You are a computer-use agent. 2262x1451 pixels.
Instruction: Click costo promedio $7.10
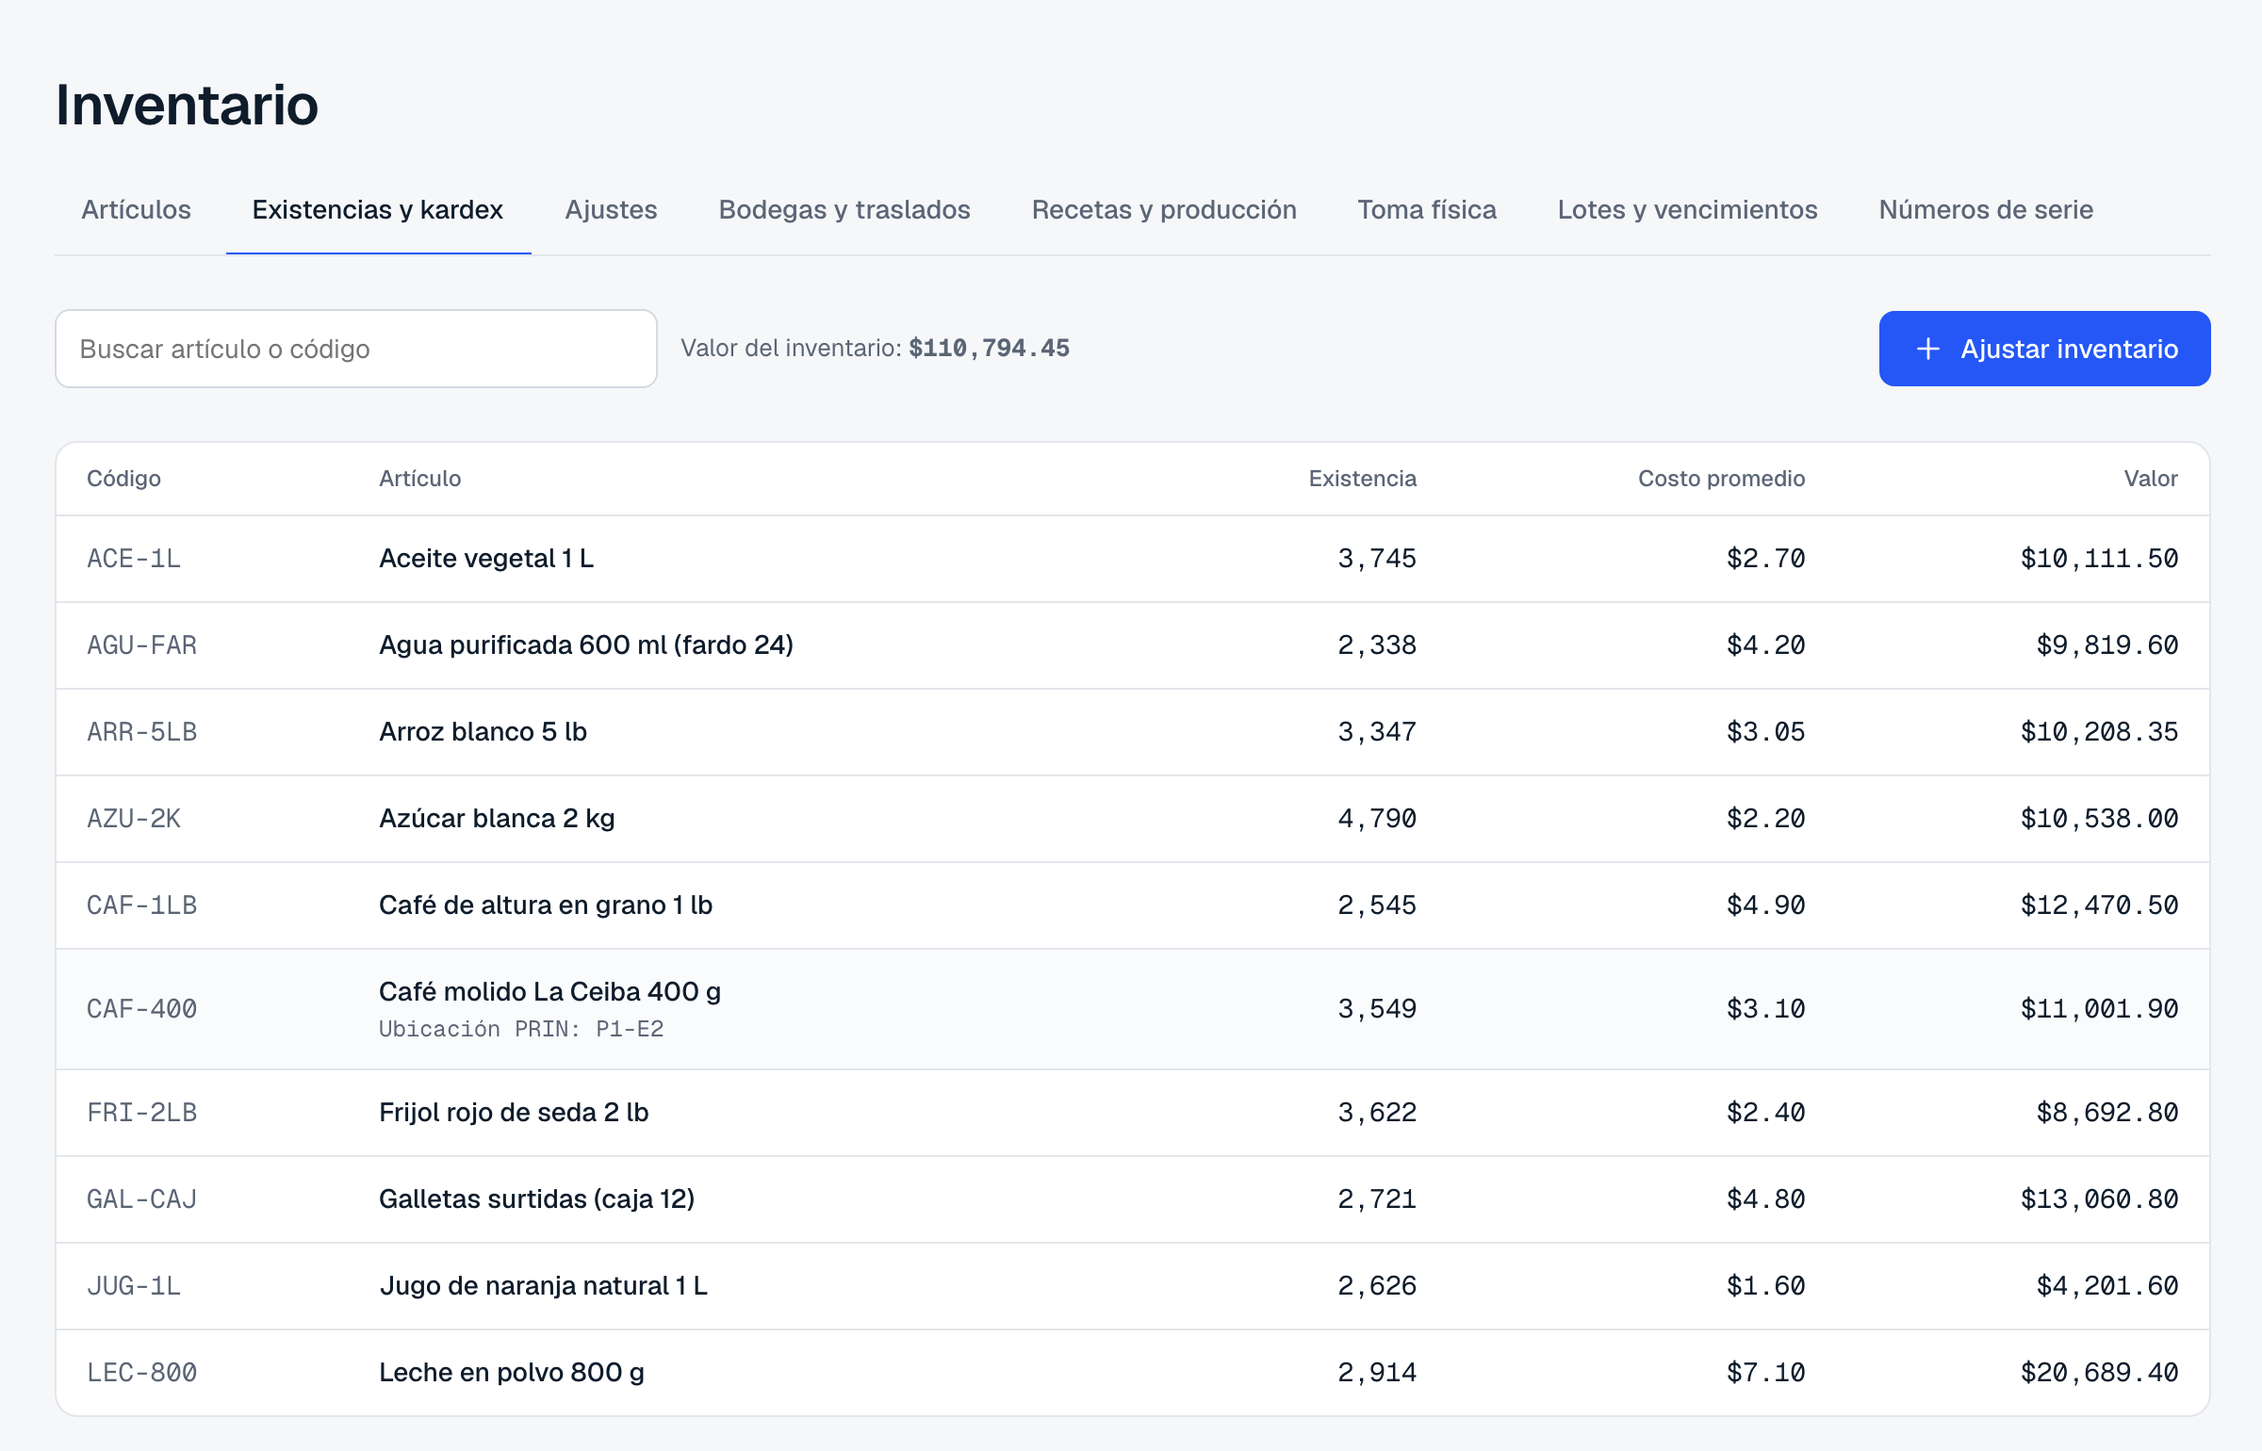point(1765,1373)
